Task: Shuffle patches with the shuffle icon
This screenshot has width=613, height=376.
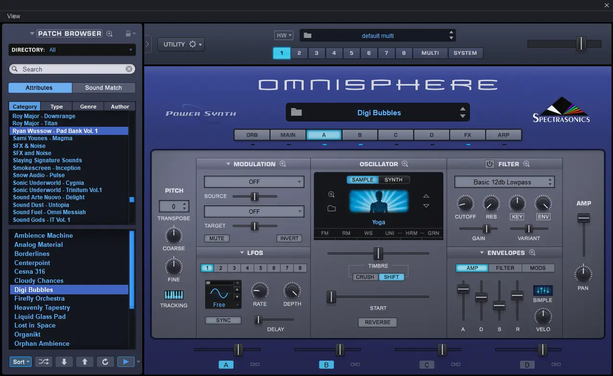Action: (x=43, y=362)
